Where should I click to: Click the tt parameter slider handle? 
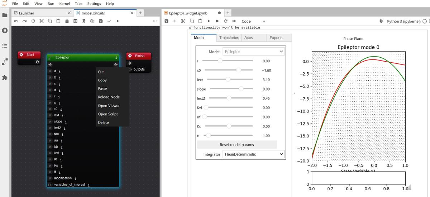[209, 135]
